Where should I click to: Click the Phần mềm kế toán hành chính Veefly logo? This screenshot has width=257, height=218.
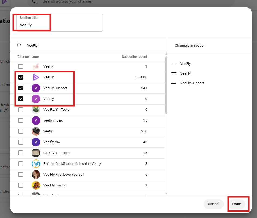pyautogui.click(x=36, y=163)
